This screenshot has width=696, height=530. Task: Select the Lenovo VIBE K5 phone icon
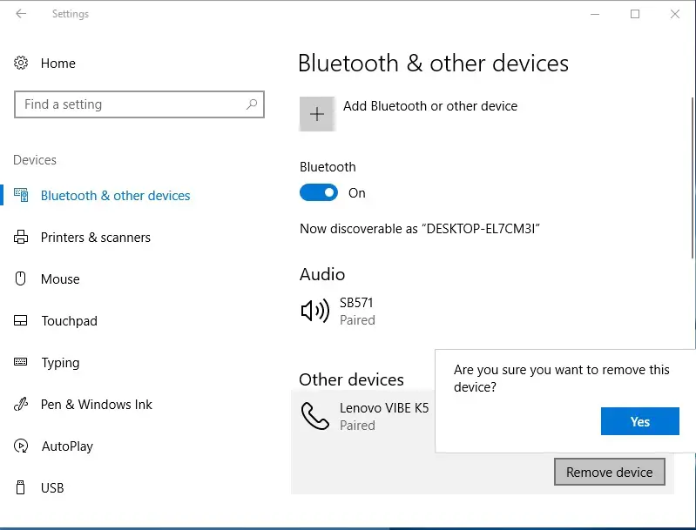pos(314,416)
